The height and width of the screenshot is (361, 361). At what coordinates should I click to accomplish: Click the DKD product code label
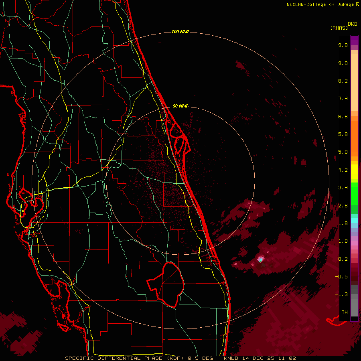pyautogui.click(x=352, y=24)
